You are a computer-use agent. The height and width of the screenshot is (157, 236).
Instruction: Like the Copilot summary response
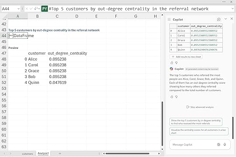pyautogui.click(x=172, y=97)
